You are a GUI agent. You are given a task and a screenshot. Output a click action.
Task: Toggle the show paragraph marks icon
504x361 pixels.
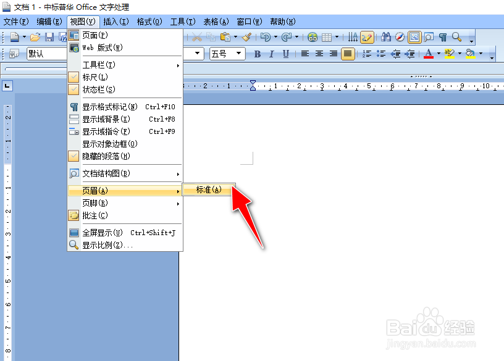(443, 37)
